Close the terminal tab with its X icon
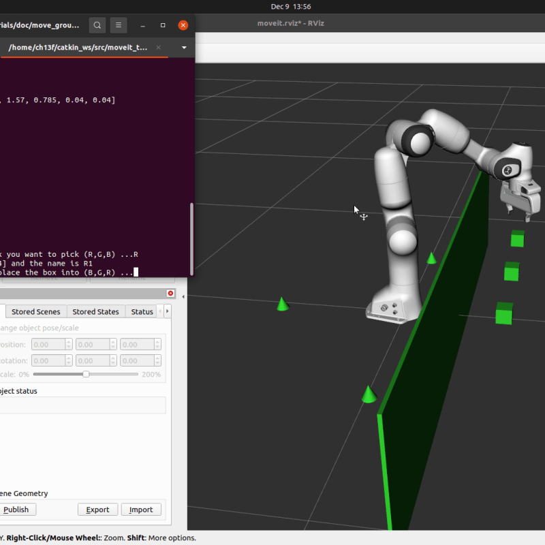 (159, 47)
